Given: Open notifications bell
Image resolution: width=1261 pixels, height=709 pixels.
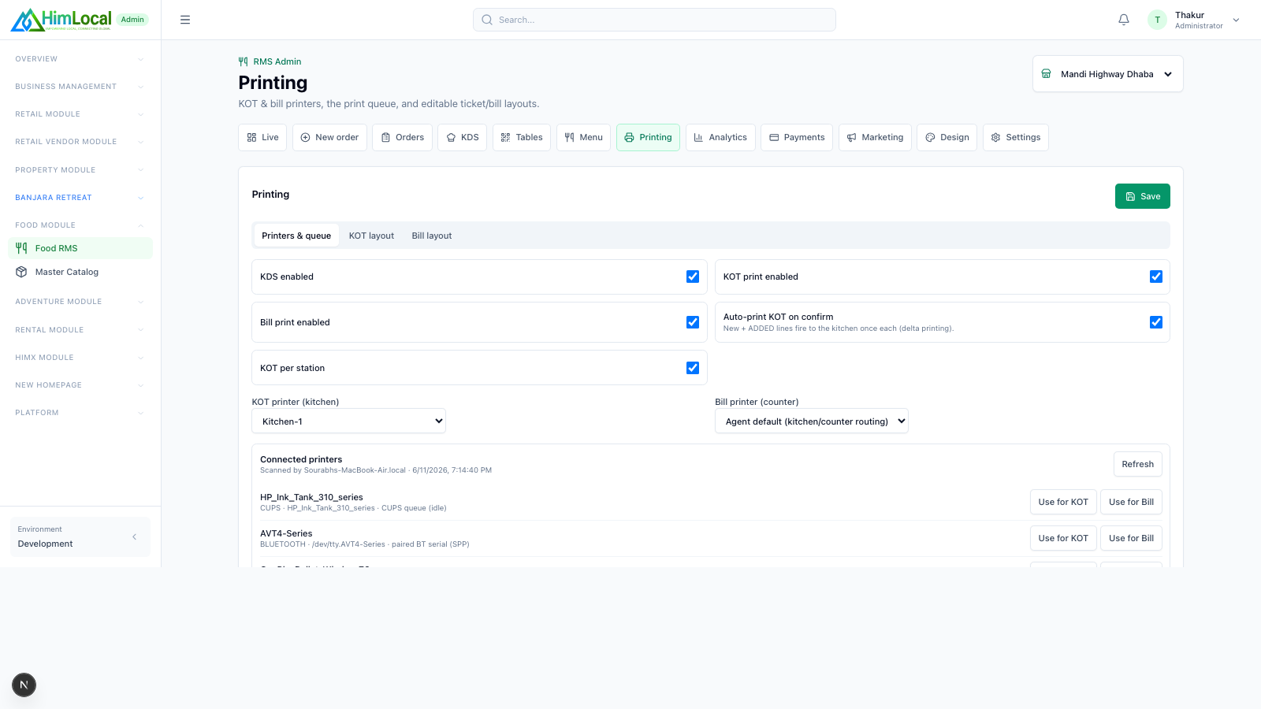Looking at the screenshot, I should [x=1124, y=20].
